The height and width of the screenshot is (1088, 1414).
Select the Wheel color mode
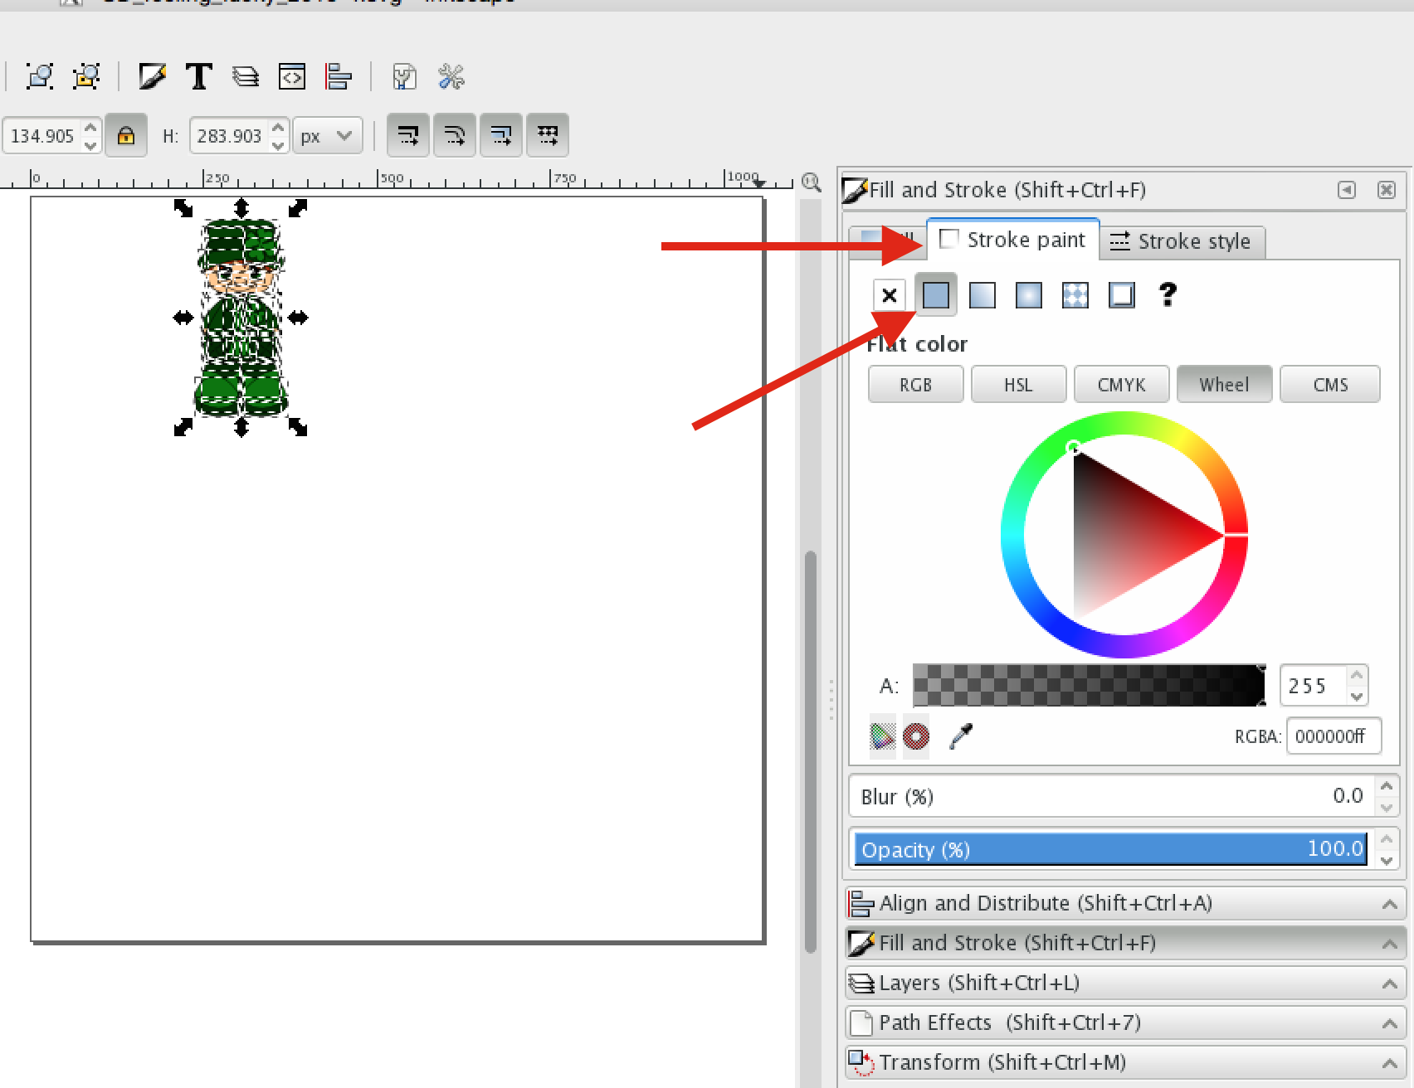(x=1224, y=385)
